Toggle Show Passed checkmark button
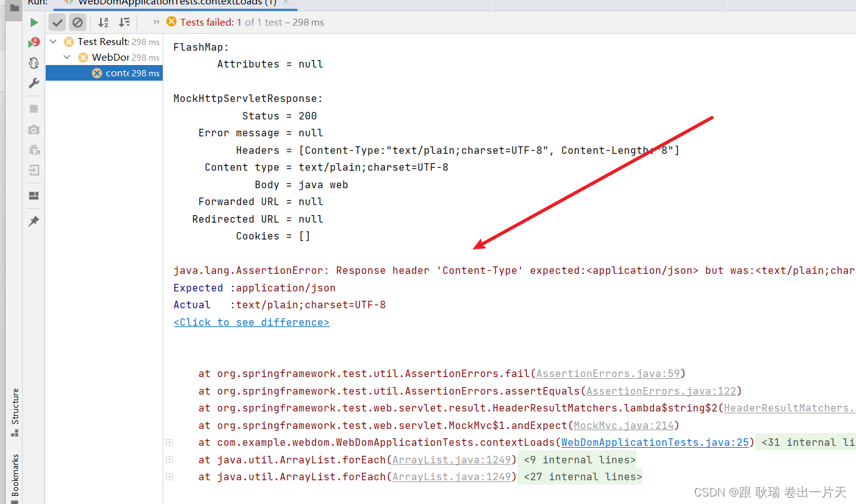 pos(58,23)
